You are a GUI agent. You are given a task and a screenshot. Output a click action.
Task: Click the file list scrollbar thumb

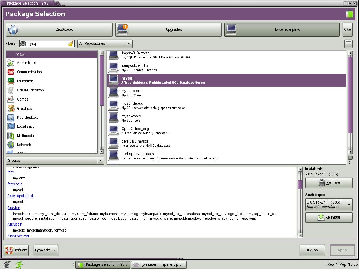(300, 185)
